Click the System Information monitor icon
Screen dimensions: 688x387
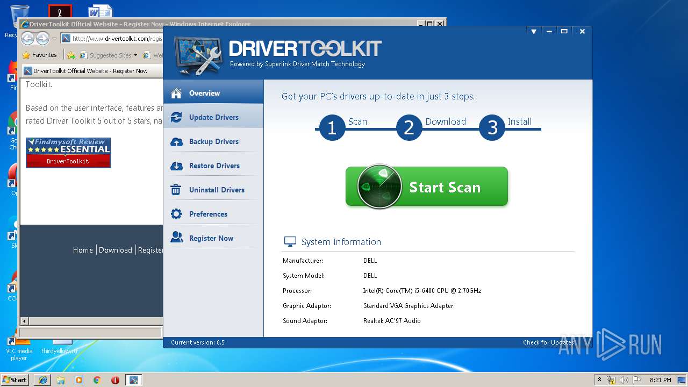[x=290, y=242]
